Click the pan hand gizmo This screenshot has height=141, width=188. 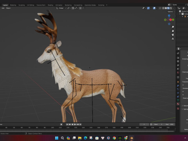(173, 31)
